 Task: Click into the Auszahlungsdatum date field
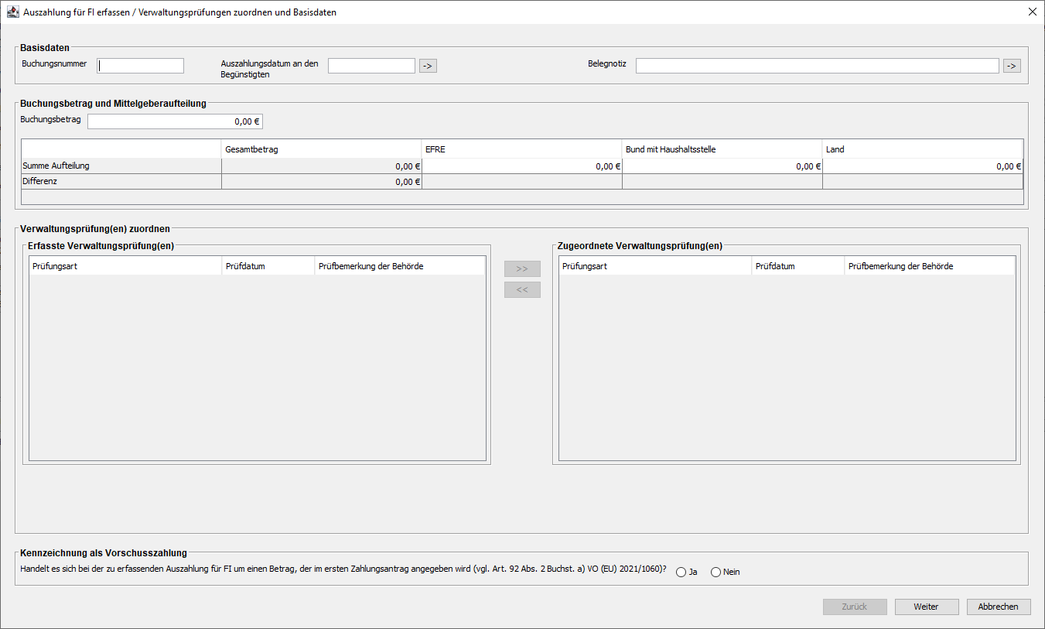tap(371, 66)
